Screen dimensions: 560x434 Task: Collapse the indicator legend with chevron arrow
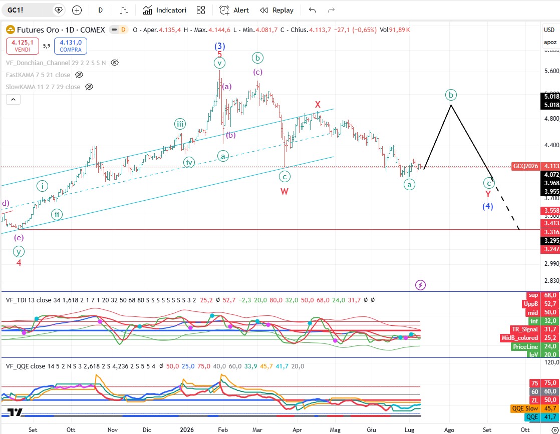(x=13, y=100)
